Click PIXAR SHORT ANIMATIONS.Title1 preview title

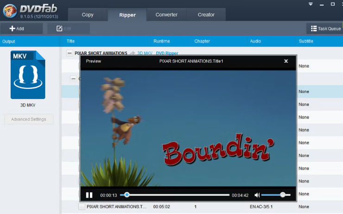coord(191,61)
